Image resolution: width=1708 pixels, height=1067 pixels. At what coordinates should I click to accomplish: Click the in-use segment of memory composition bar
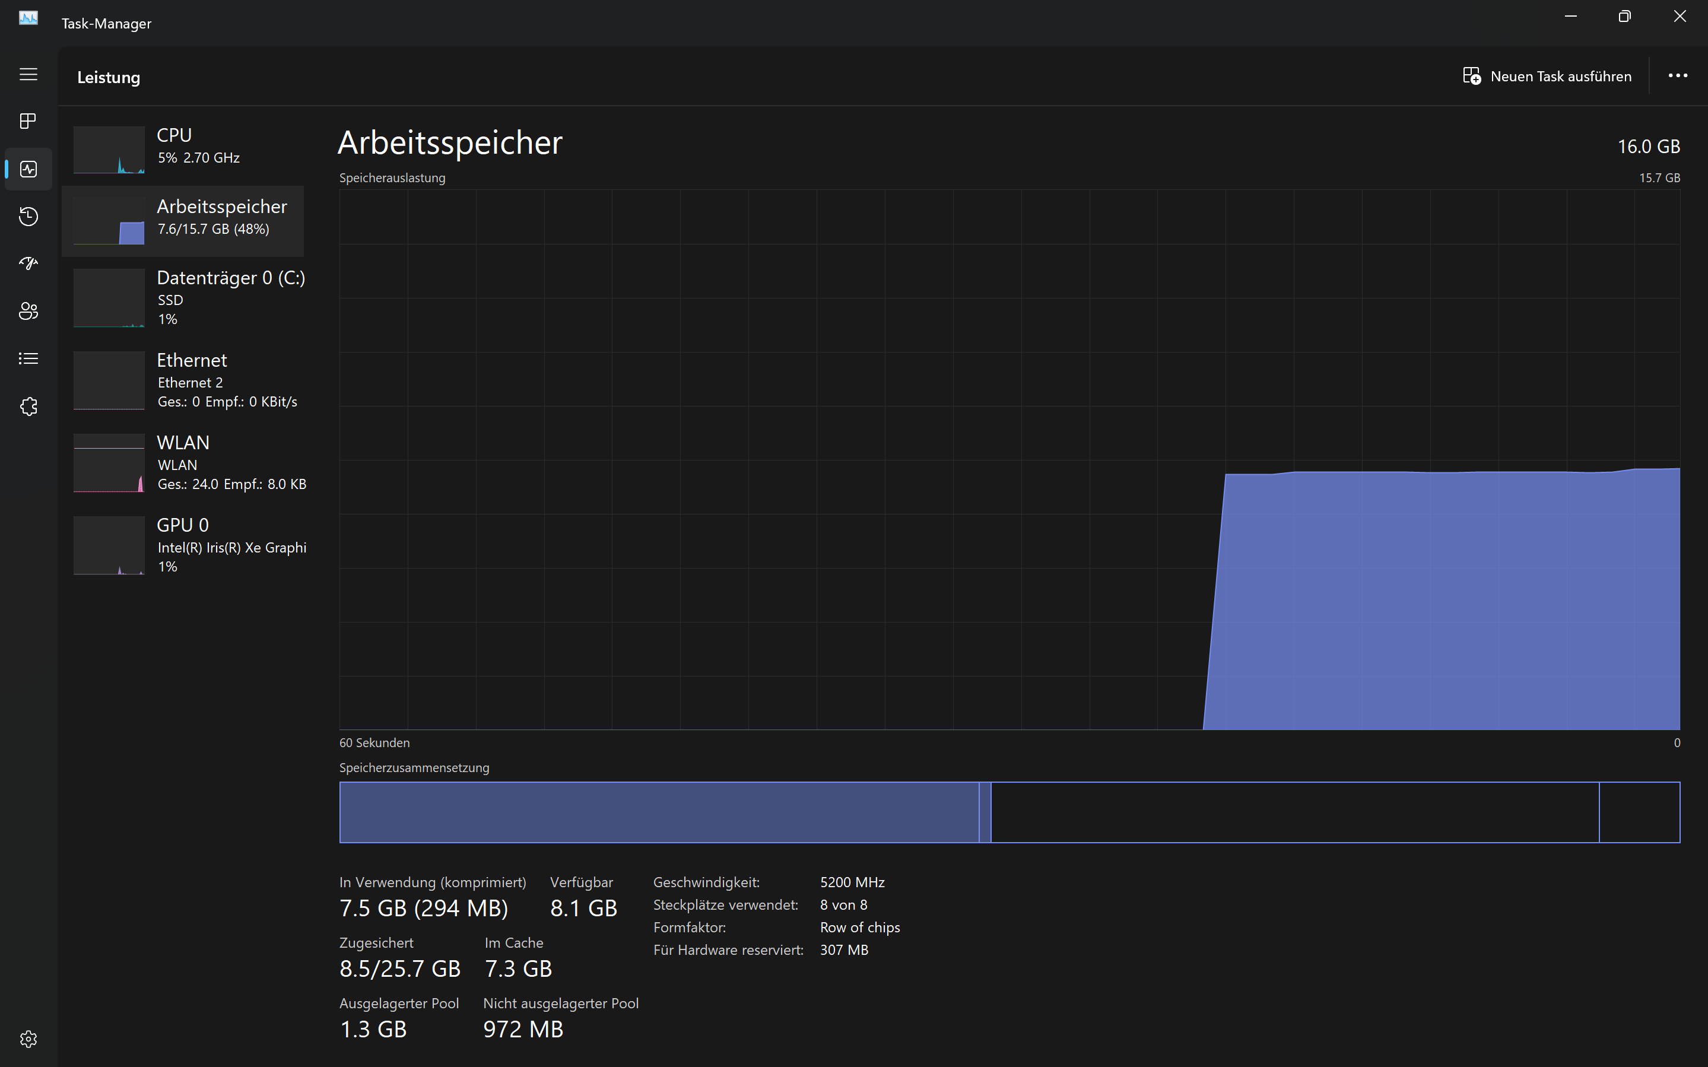658,812
